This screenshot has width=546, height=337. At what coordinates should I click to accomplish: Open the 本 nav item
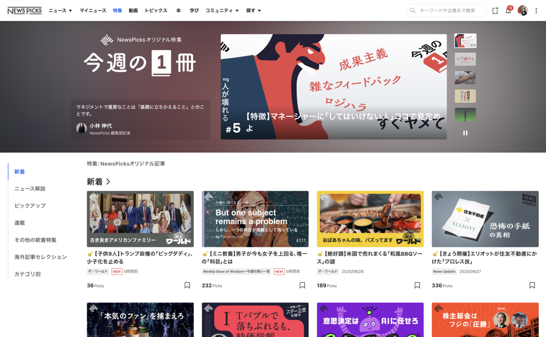(178, 10)
